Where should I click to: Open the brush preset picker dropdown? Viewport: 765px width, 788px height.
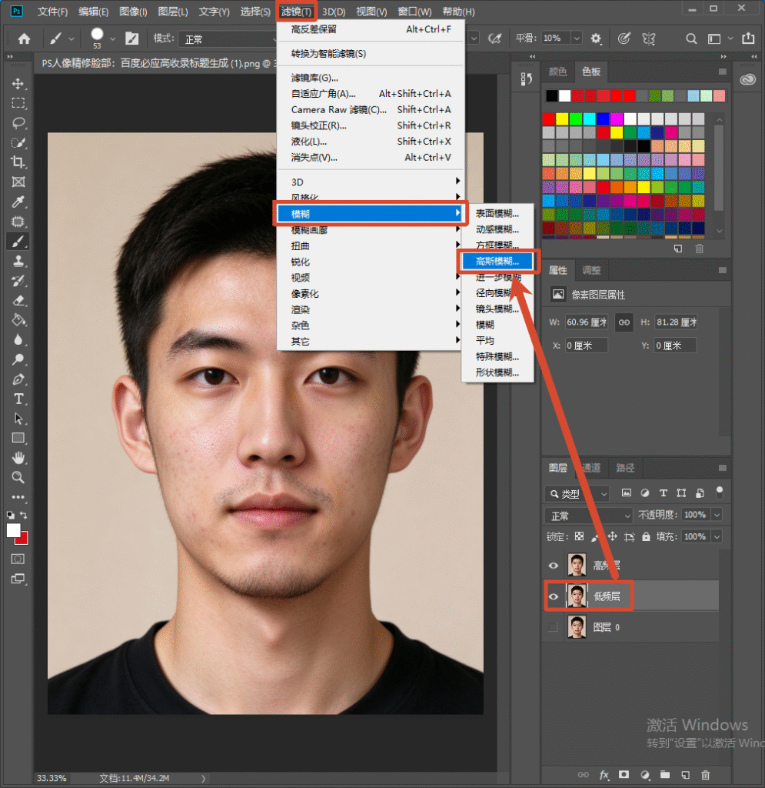click(x=113, y=38)
